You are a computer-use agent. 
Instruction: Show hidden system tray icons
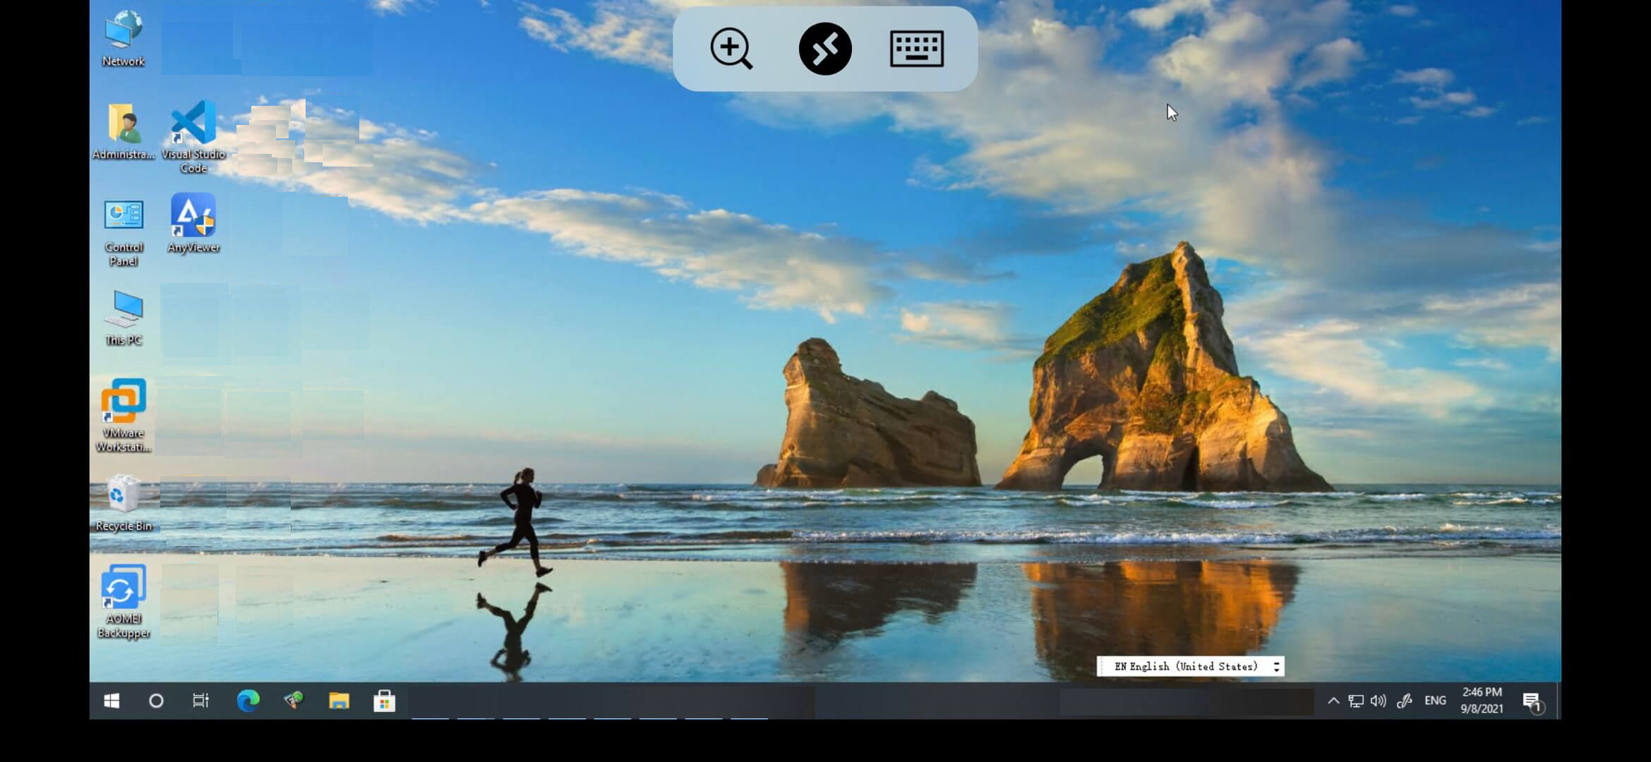pos(1333,701)
